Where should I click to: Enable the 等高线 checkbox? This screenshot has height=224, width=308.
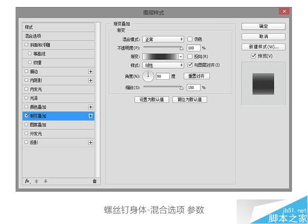30,54
